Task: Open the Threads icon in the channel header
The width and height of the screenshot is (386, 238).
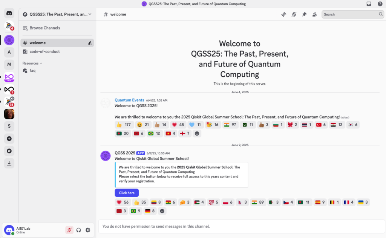Action: [284, 14]
